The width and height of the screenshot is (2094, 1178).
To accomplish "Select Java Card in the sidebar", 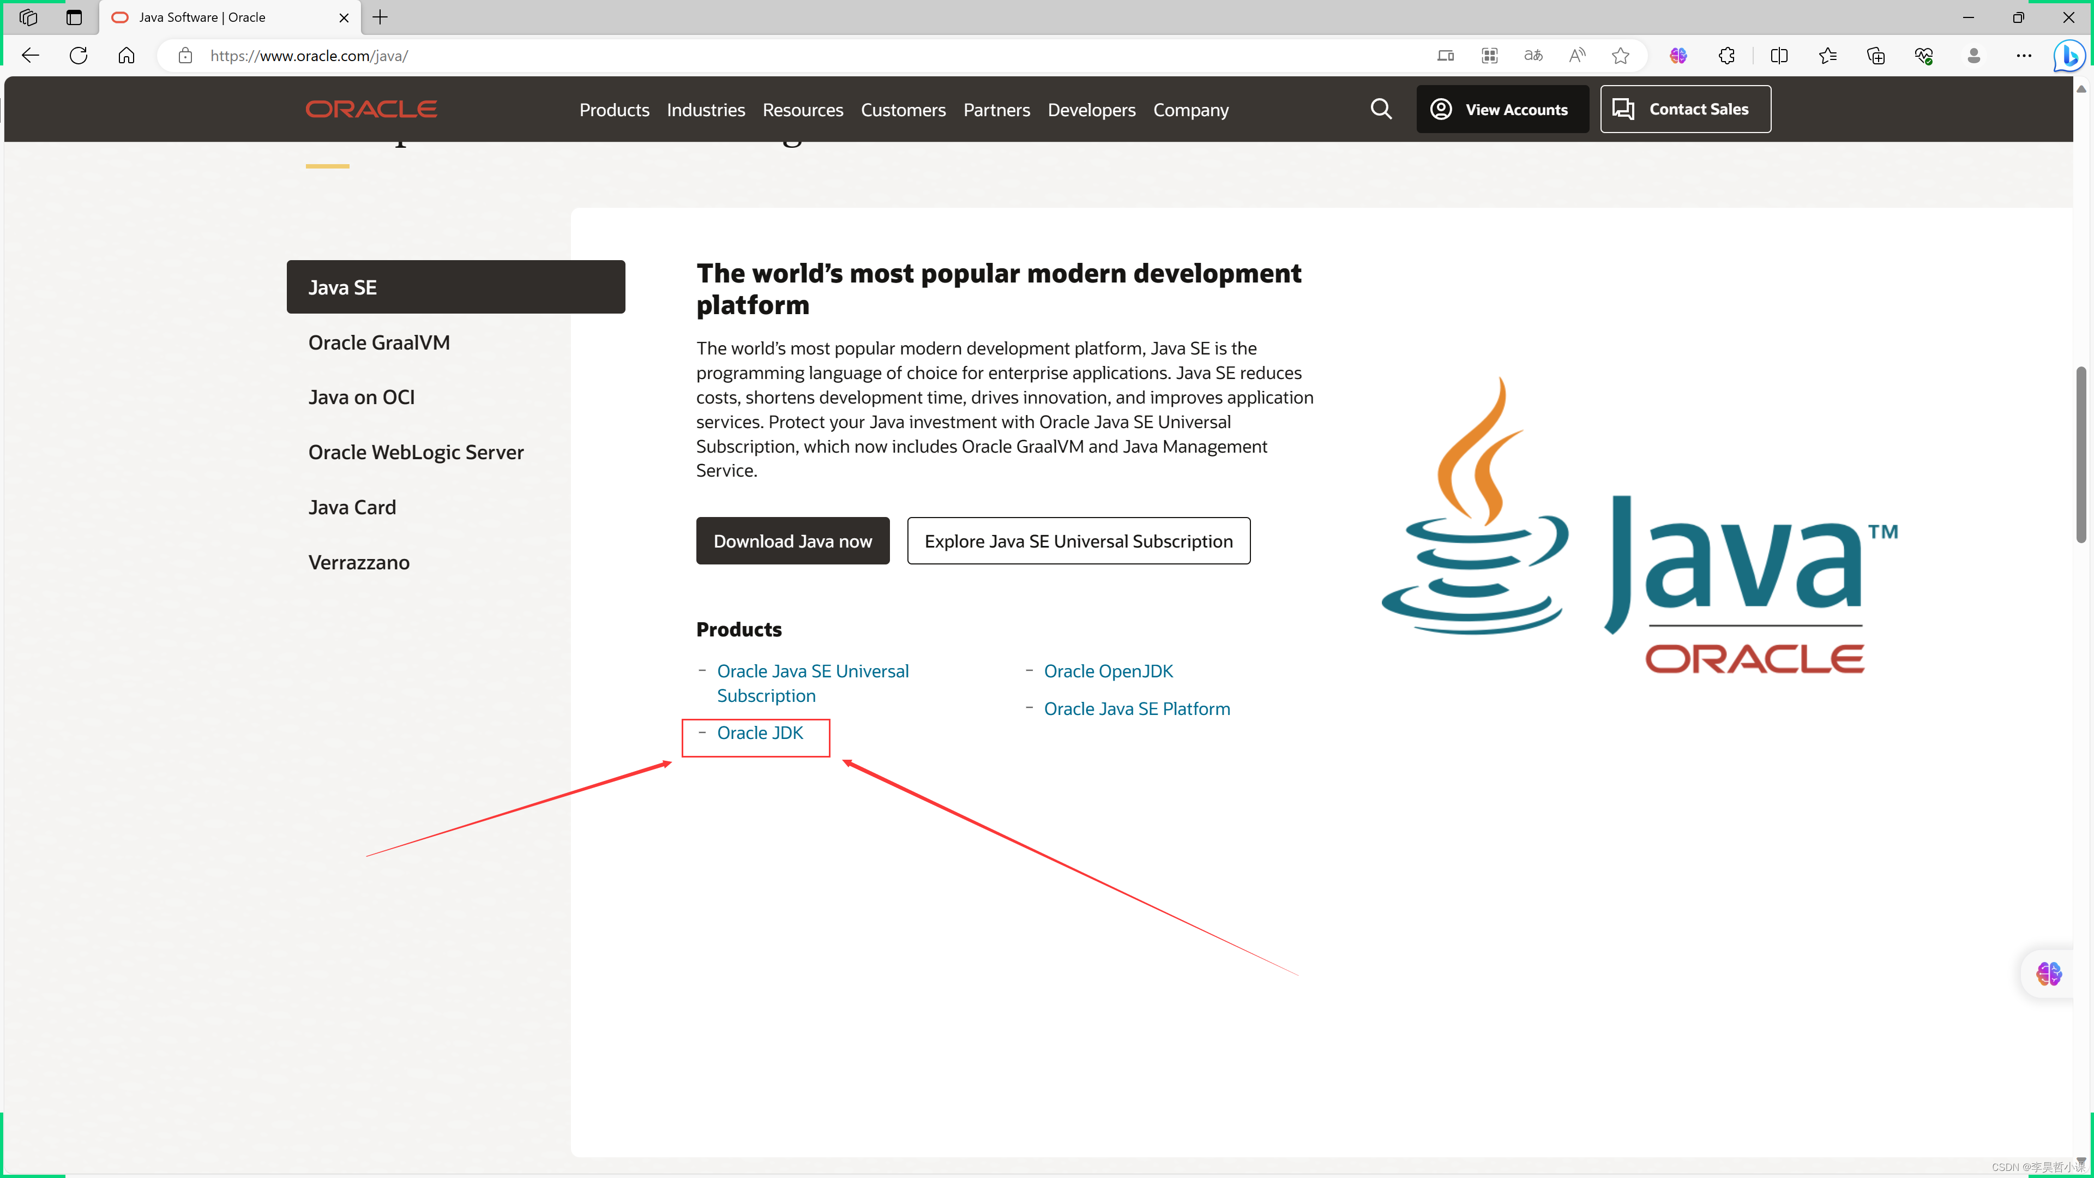I will tap(352, 507).
